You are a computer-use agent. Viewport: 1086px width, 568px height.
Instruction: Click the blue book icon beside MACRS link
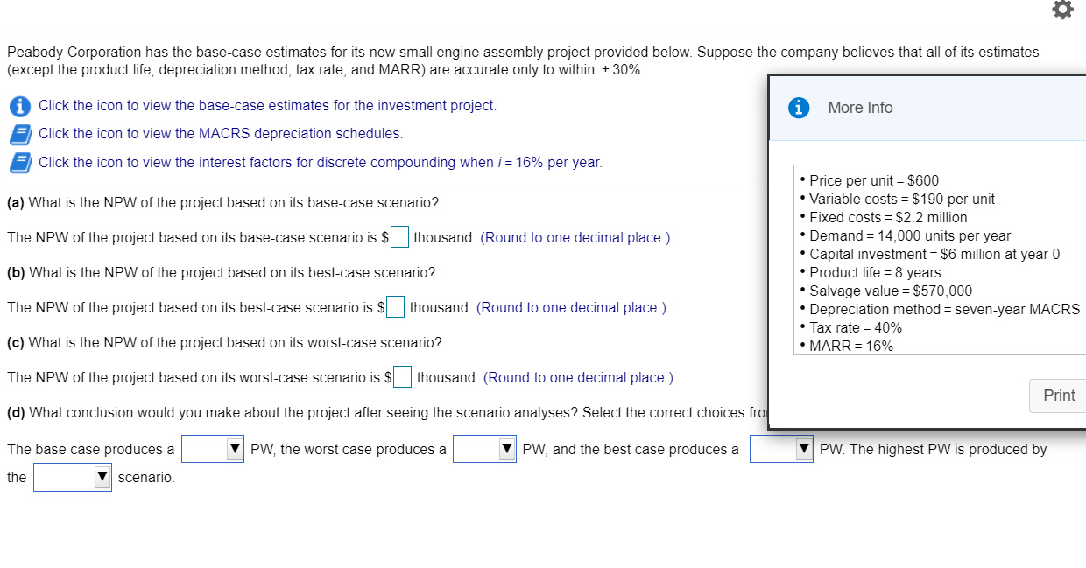(x=19, y=133)
